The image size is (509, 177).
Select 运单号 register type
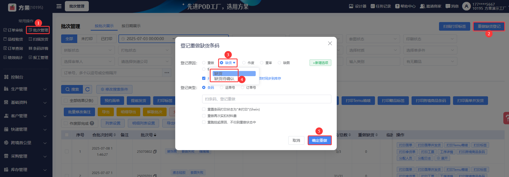tap(222, 87)
